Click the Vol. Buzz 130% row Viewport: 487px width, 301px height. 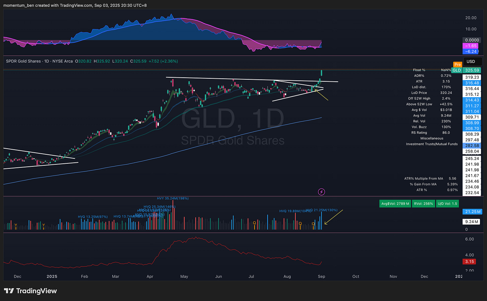pyautogui.click(x=432, y=127)
